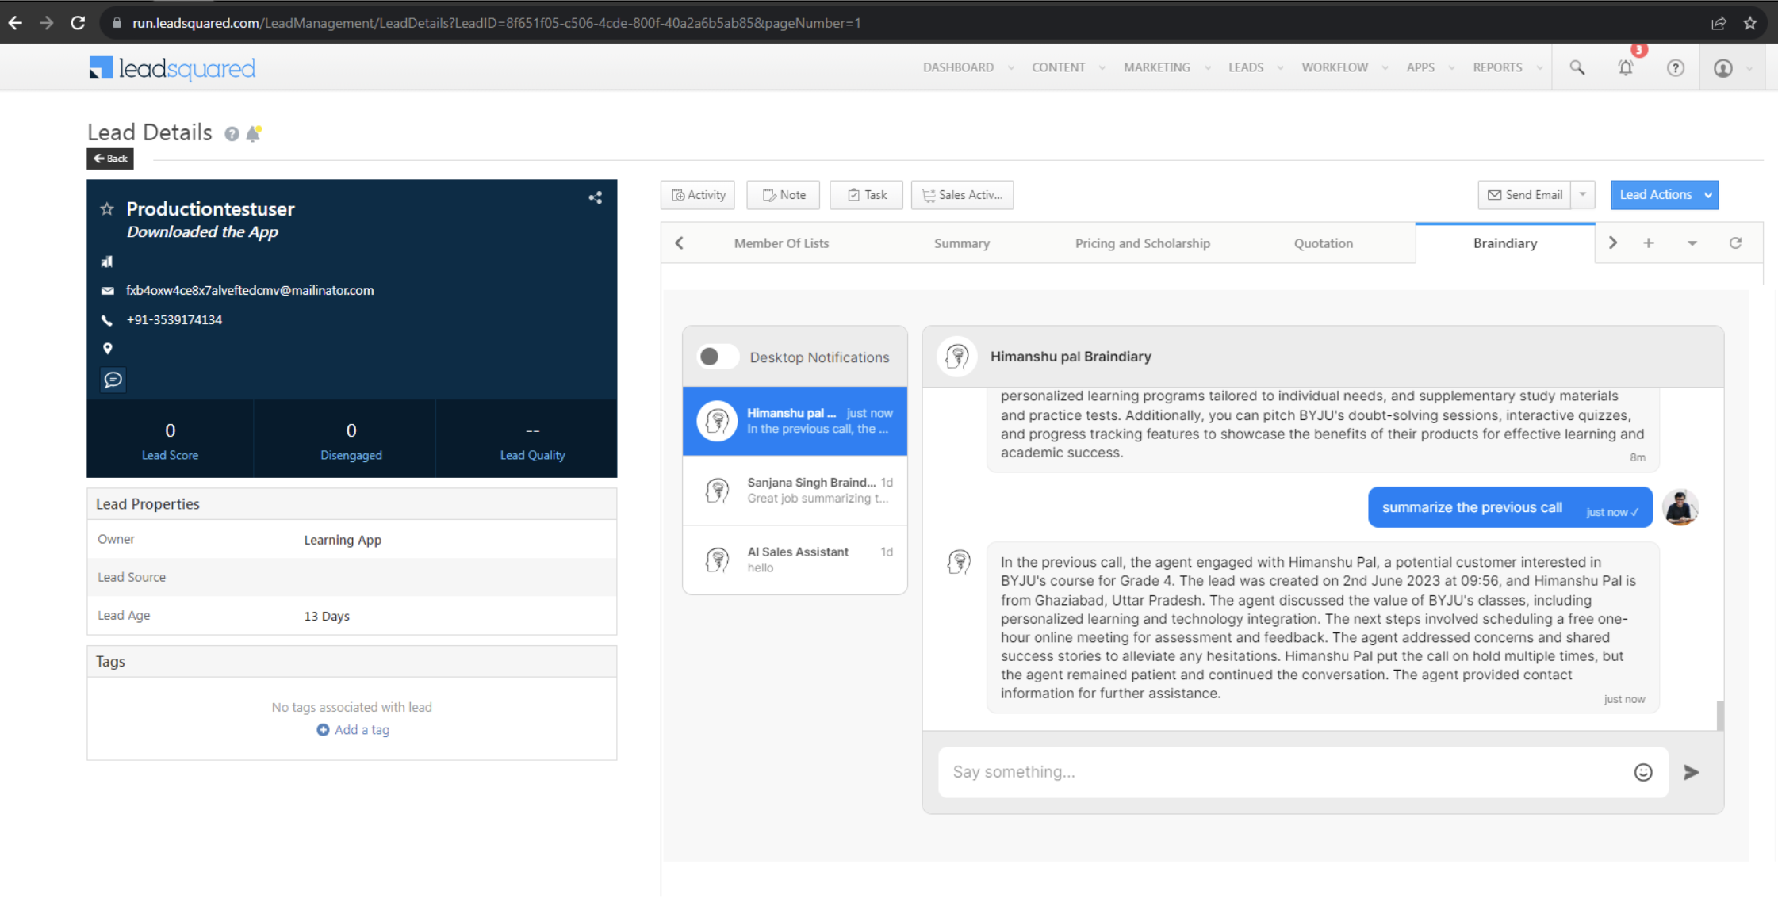Open the Send Email dropdown arrow

[x=1582, y=195]
